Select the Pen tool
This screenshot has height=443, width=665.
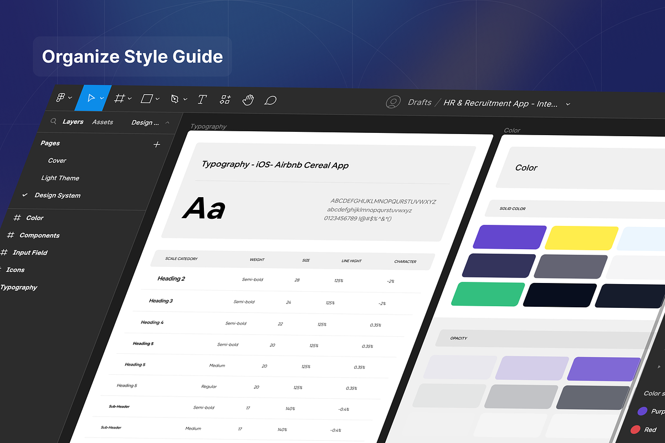click(175, 99)
